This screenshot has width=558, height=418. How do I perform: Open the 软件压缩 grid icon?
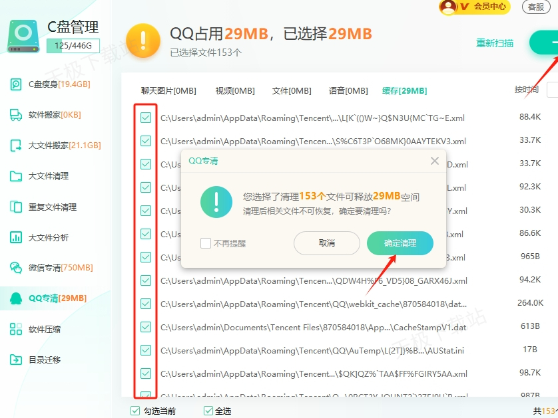click(x=16, y=329)
